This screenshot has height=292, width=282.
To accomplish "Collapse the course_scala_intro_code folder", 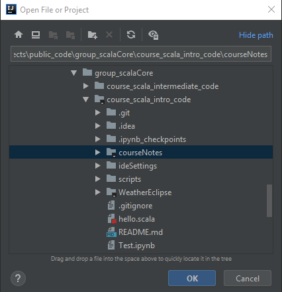I will [x=86, y=100].
